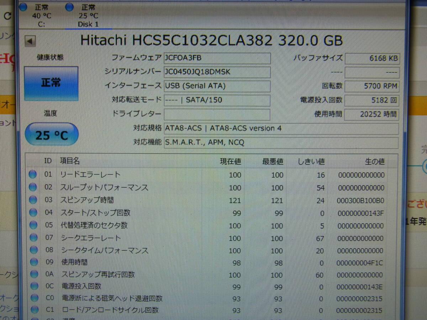Click the serial number field JC0450JQ18DMSK
The image size is (427, 320).
point(217,72)
